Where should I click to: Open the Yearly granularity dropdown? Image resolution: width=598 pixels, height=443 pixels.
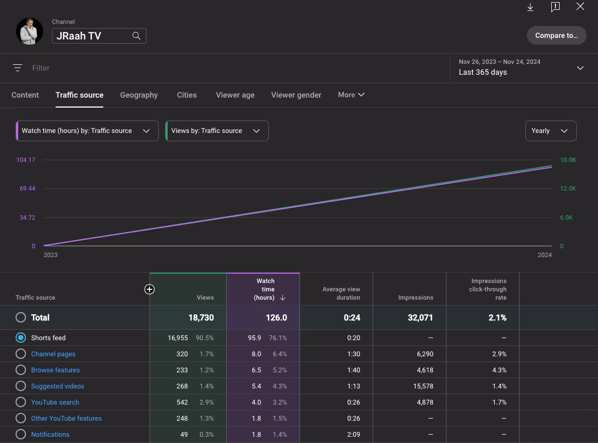click(x=551, y=131)
